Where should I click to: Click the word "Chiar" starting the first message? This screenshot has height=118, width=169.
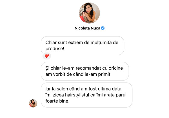tap(51, 42)
